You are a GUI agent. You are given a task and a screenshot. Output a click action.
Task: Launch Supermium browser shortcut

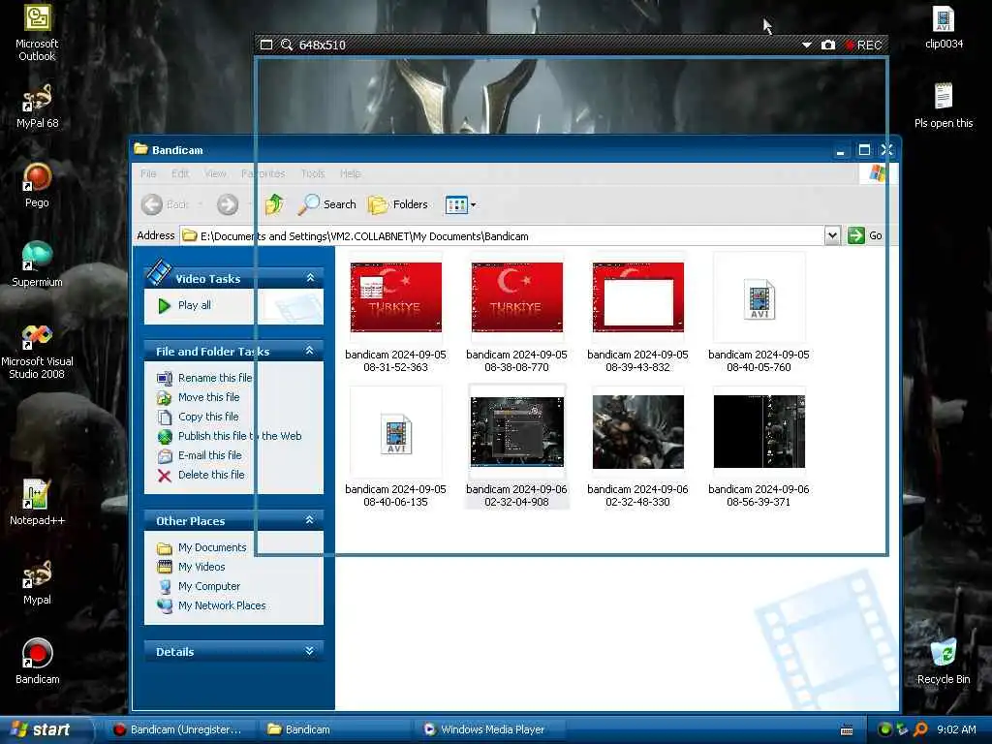[x=37, y=264]
